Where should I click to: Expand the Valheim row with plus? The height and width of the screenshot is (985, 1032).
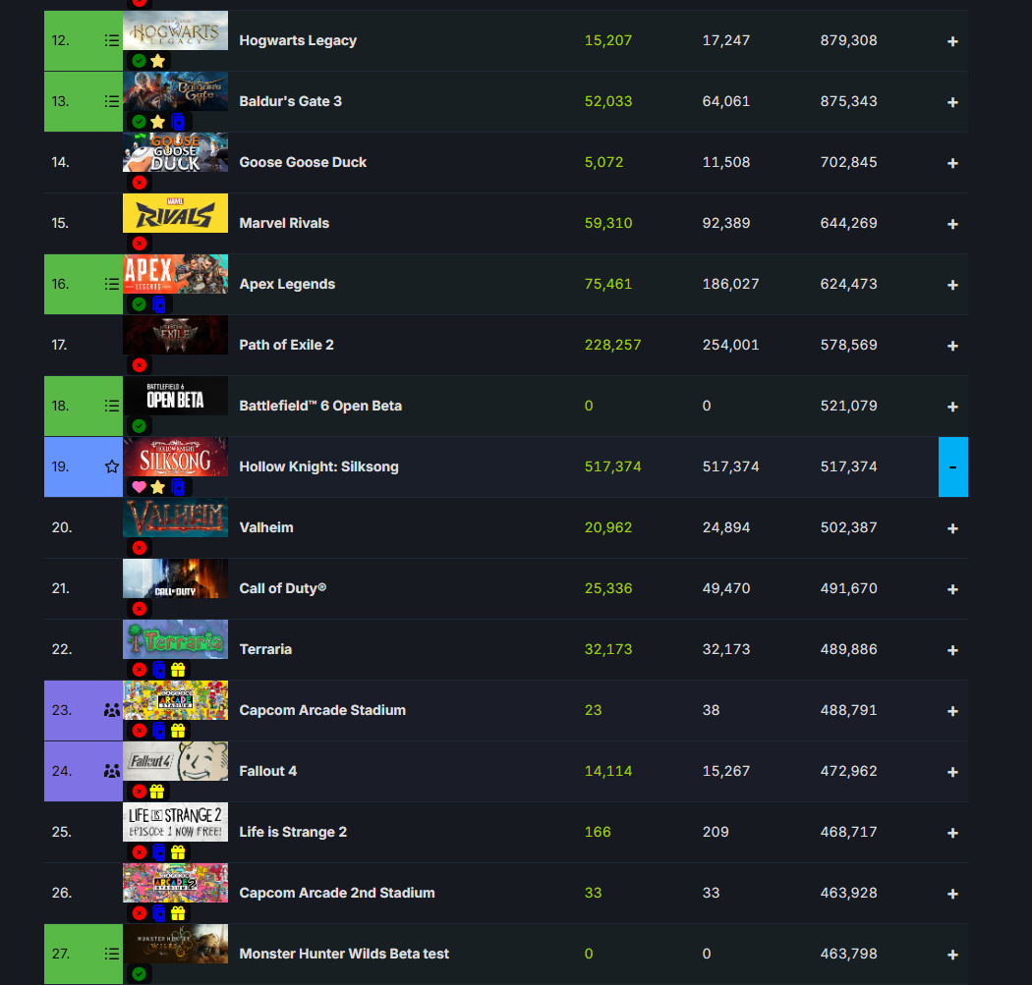[x=952, y=528]
